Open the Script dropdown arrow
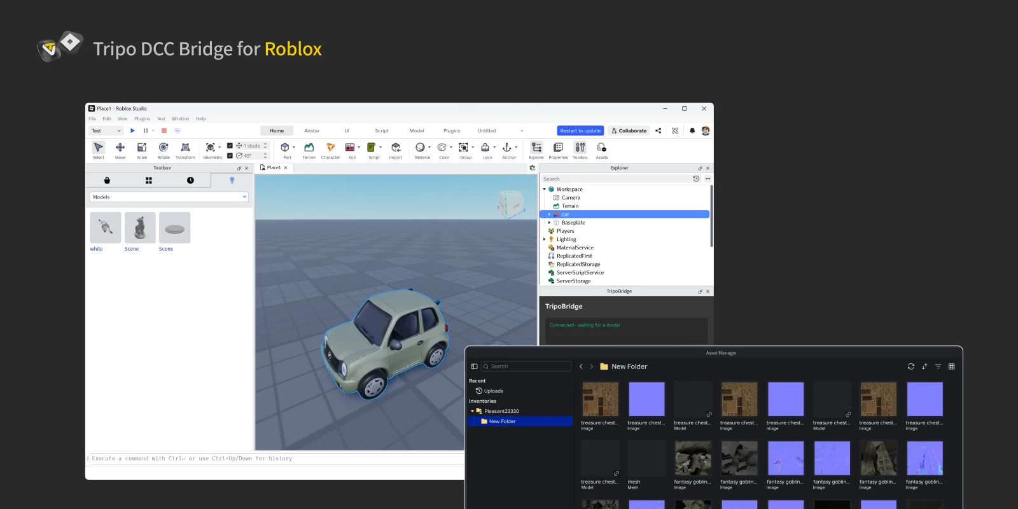Image resolution: width=1018 pixels, height=509 pixels. pos(380,148)
